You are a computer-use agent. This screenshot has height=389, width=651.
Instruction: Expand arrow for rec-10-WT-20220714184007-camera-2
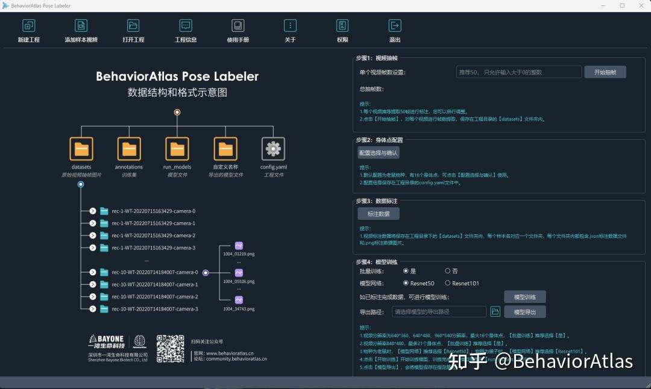point(93,296)
